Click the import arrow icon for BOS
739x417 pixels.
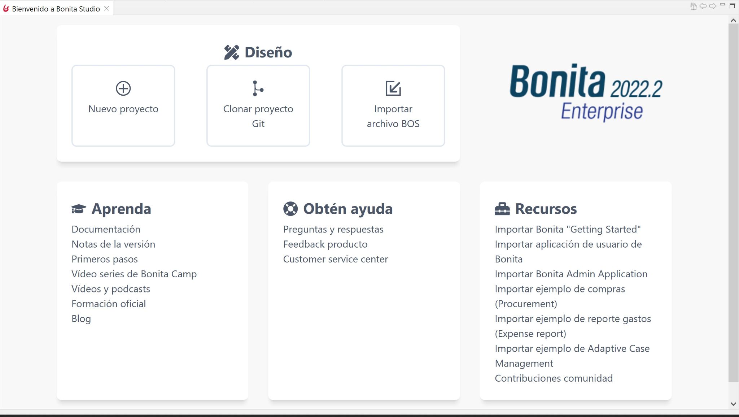point(393,88)
